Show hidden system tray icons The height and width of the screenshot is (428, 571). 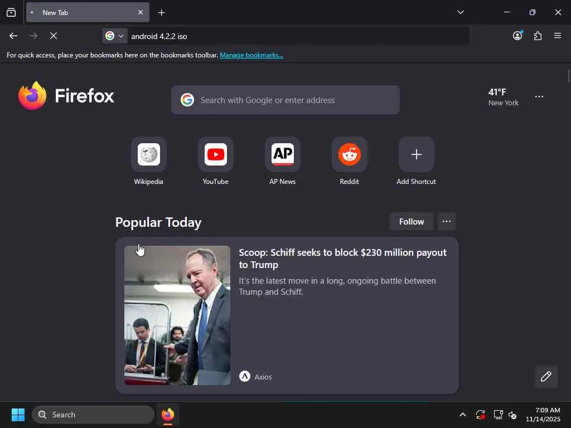pyautogui.click(x=463, y=415)
